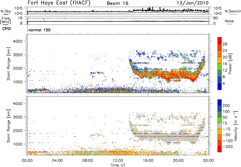Screen dimensions: 241x167
Task: Click the 'N.Search' legend label
Action: (233, 11)
